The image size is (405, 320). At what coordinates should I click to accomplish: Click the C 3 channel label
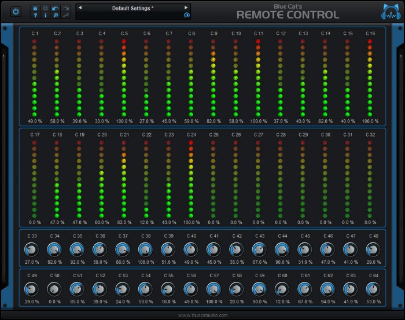click(80, 34)
